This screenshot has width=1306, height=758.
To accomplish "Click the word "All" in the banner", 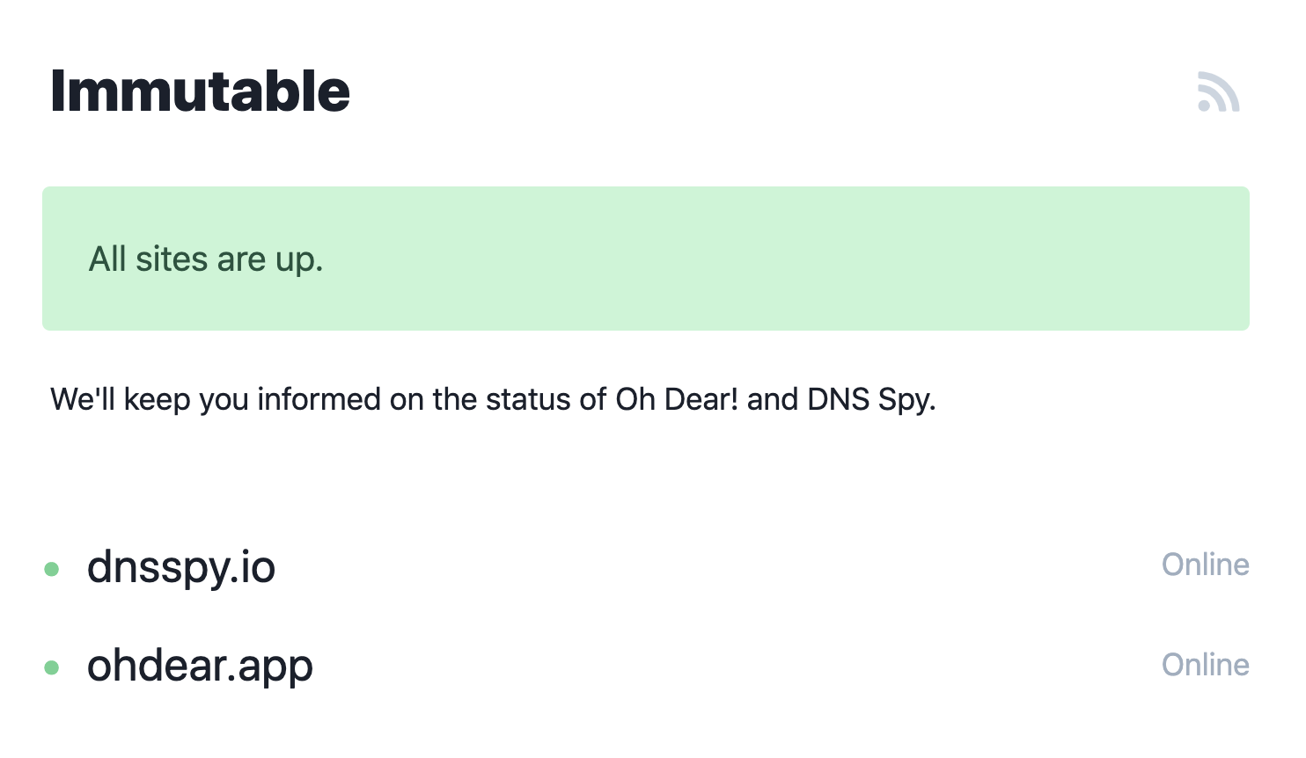I will pyautogui.click(x=107, y=259).
